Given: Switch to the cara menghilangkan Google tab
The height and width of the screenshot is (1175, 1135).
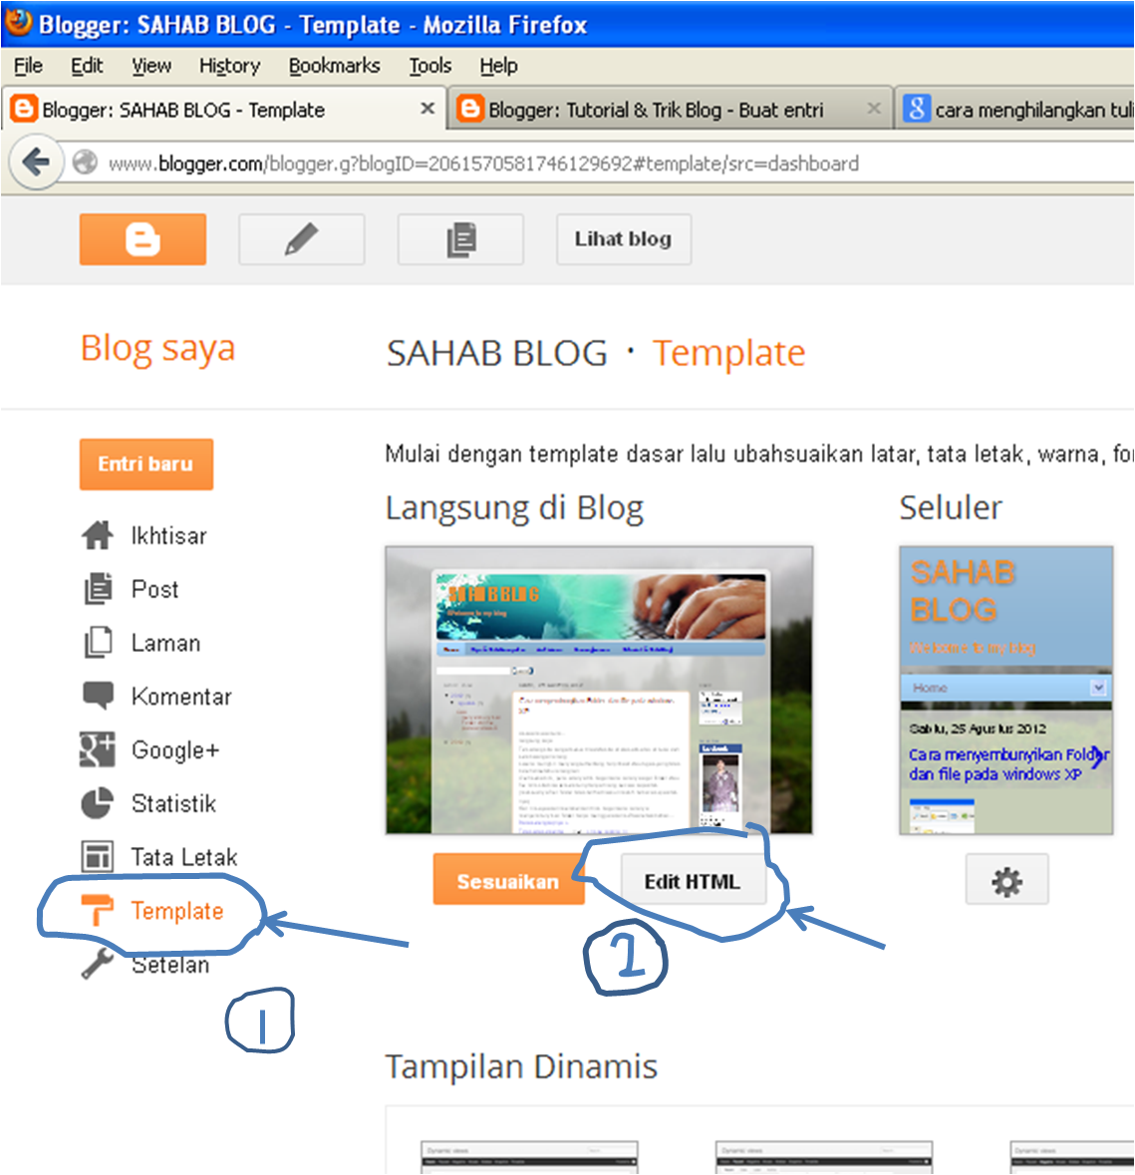Looking at the screenshot, I should point(1014,110).
